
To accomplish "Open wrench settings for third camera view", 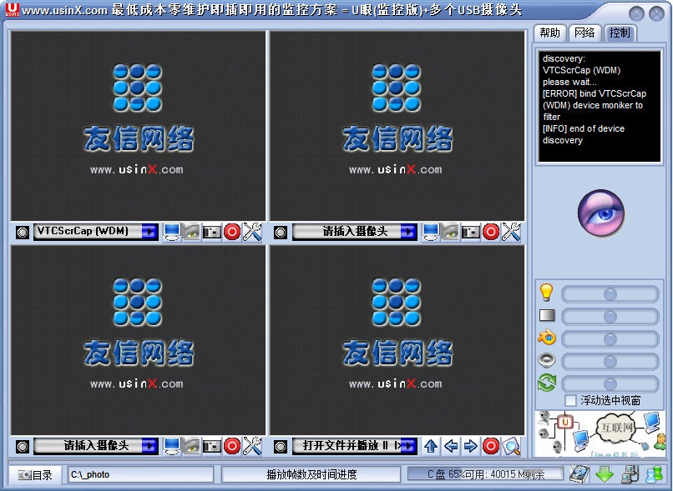I will pos(252,446).
